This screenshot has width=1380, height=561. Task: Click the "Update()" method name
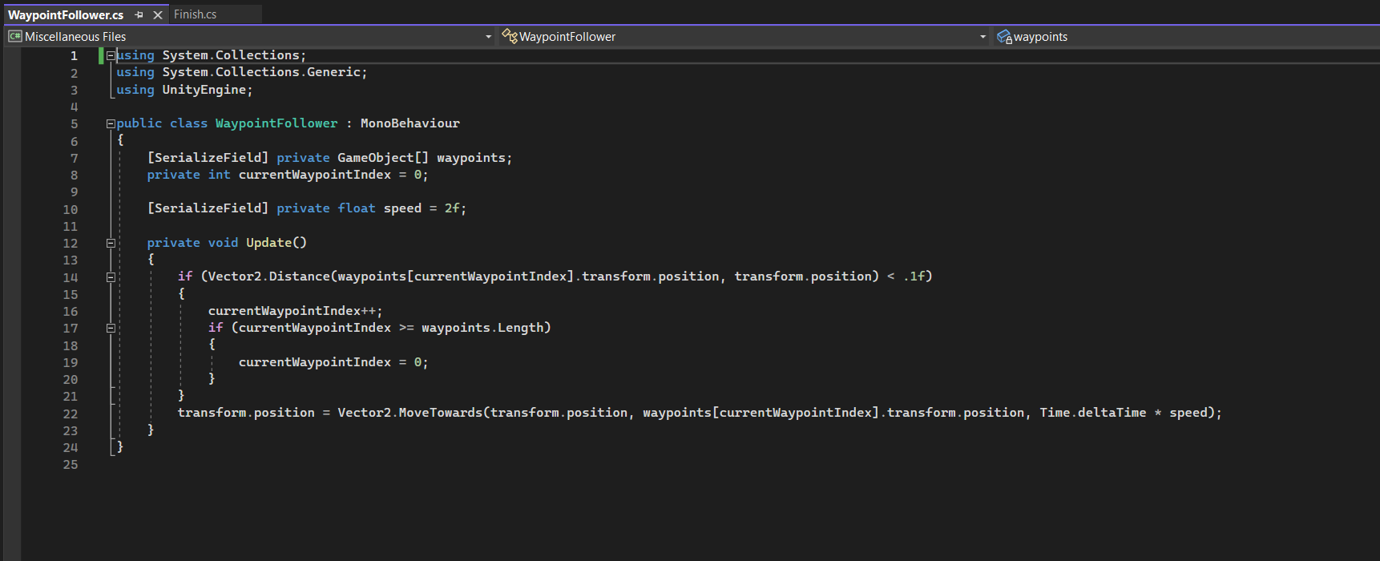point(276,243)
